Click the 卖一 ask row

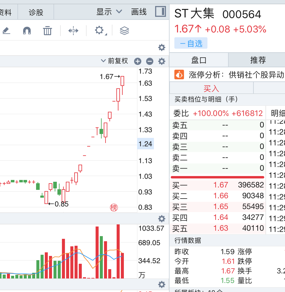point(218,168)
